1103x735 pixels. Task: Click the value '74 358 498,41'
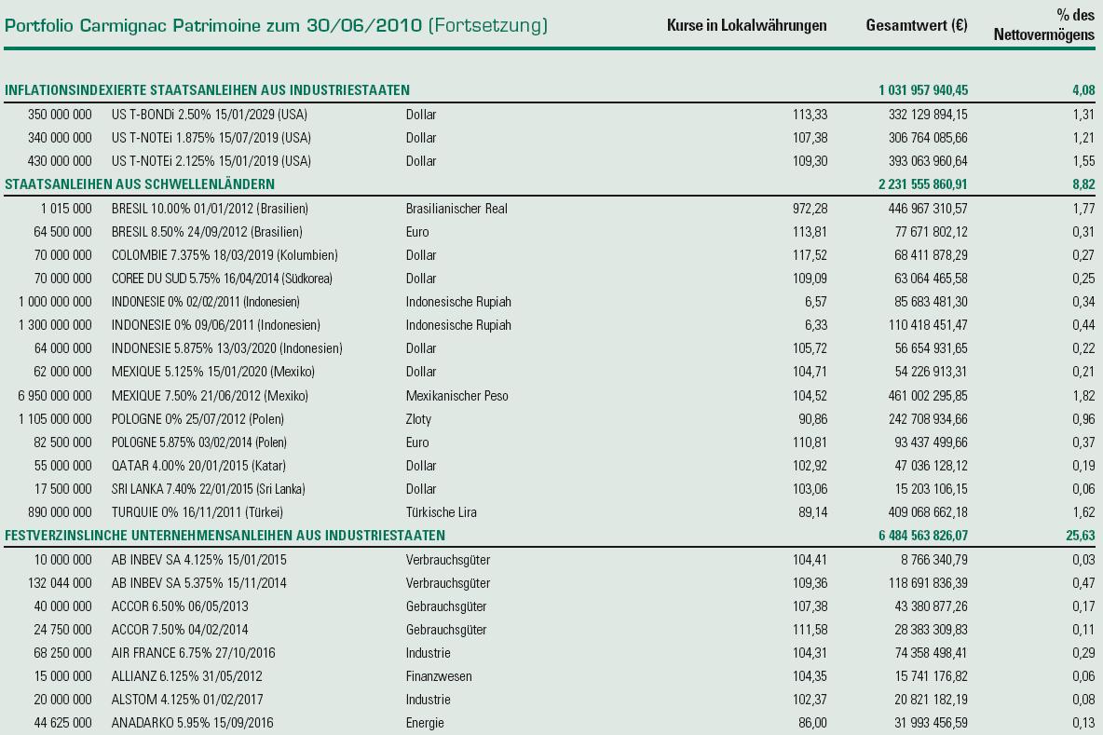click(931, 653)
